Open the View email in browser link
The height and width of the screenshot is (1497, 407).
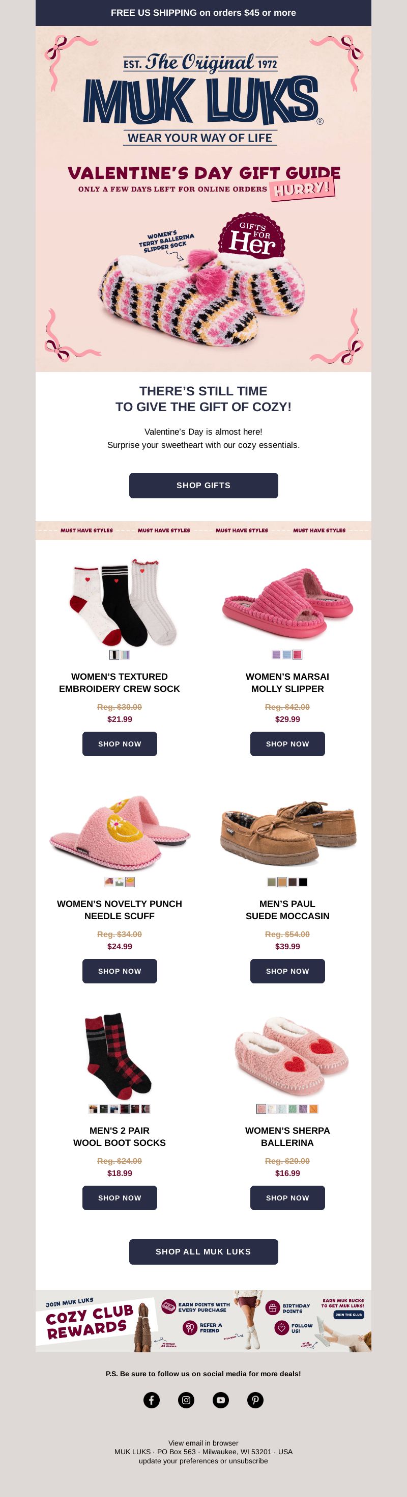[x=203, y=1443]
